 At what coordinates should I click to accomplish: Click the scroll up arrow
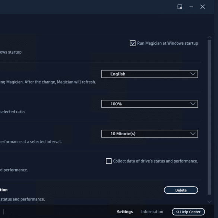tap(209, 37)
